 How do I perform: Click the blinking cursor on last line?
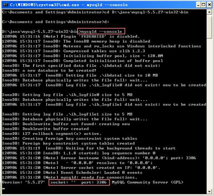click(4, 189)
